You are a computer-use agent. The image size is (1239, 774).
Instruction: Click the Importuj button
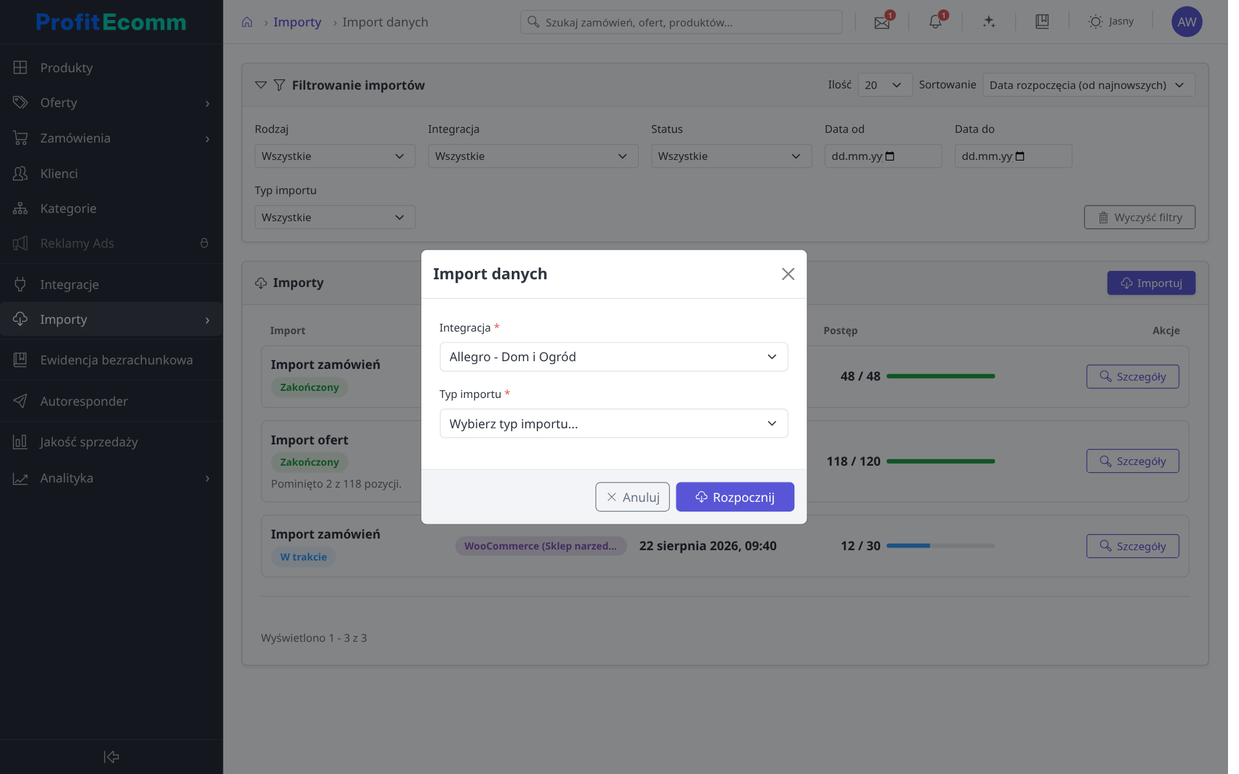coord(1151,283)
